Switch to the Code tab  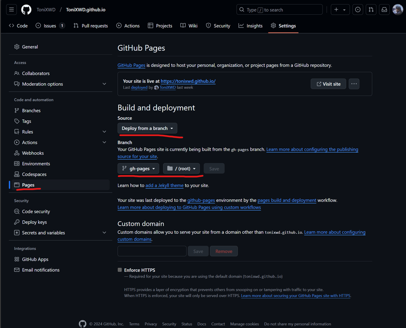(x=19, y=26)
